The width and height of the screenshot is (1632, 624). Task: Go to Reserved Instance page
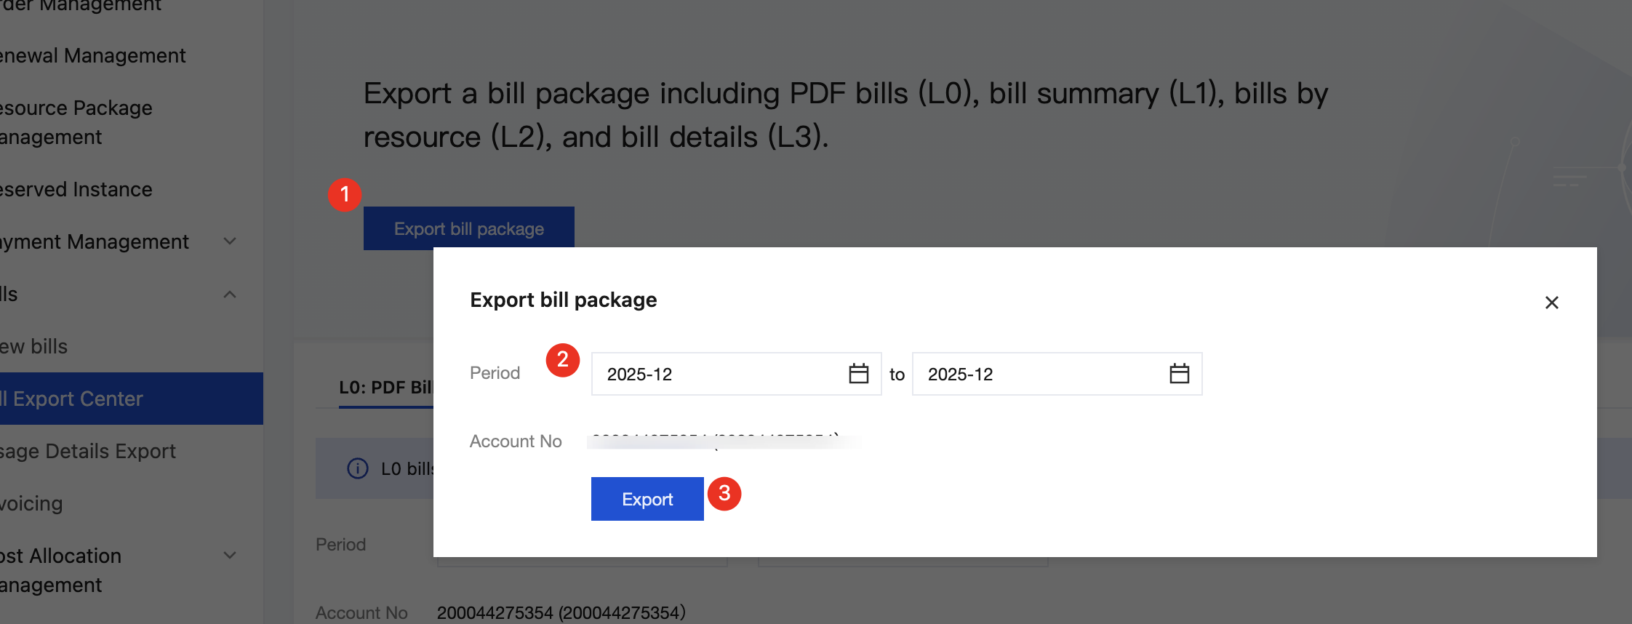pos(76,189)
